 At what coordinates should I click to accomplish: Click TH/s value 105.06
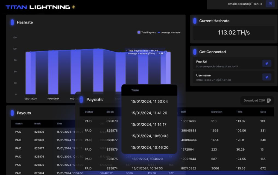click(241, 130)
